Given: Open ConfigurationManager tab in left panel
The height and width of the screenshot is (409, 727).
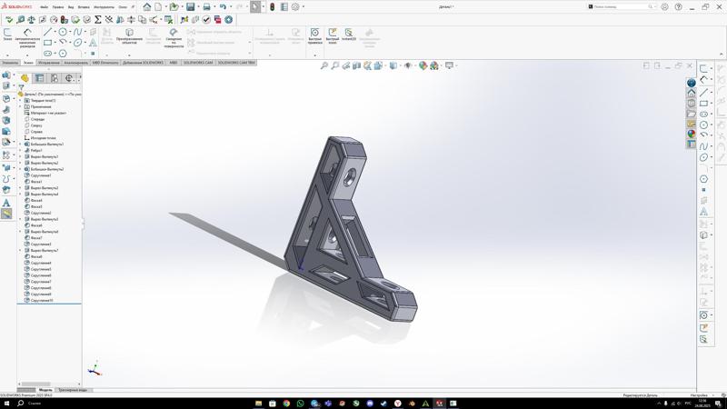Looking at the screenshot, I should 55,78.
